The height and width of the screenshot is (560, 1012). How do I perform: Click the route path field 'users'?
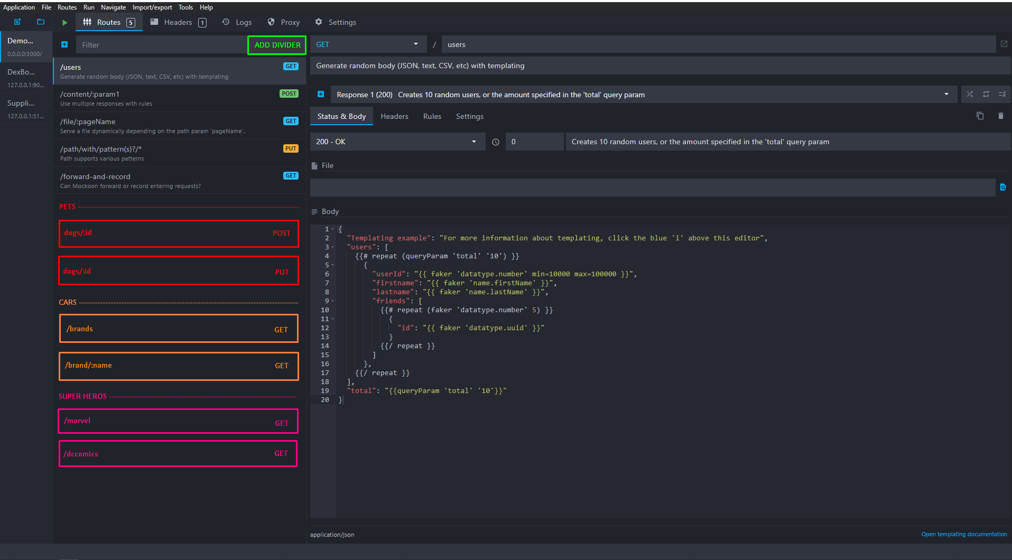(719, 44)
